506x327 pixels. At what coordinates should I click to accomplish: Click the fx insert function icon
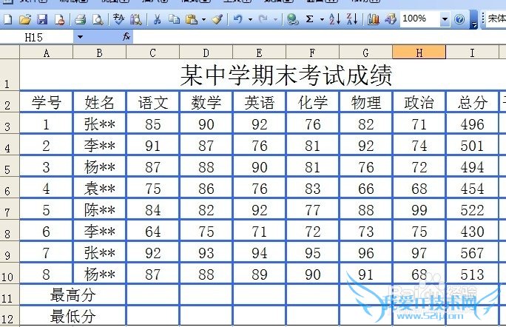click(127, 37)
